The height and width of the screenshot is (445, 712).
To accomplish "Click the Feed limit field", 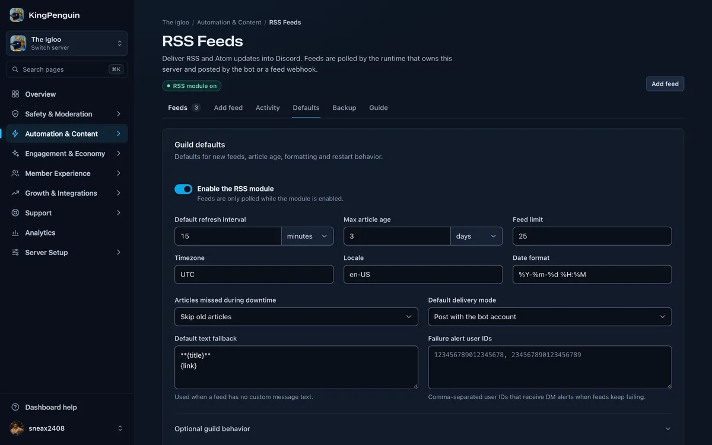I will pos(592,236).
